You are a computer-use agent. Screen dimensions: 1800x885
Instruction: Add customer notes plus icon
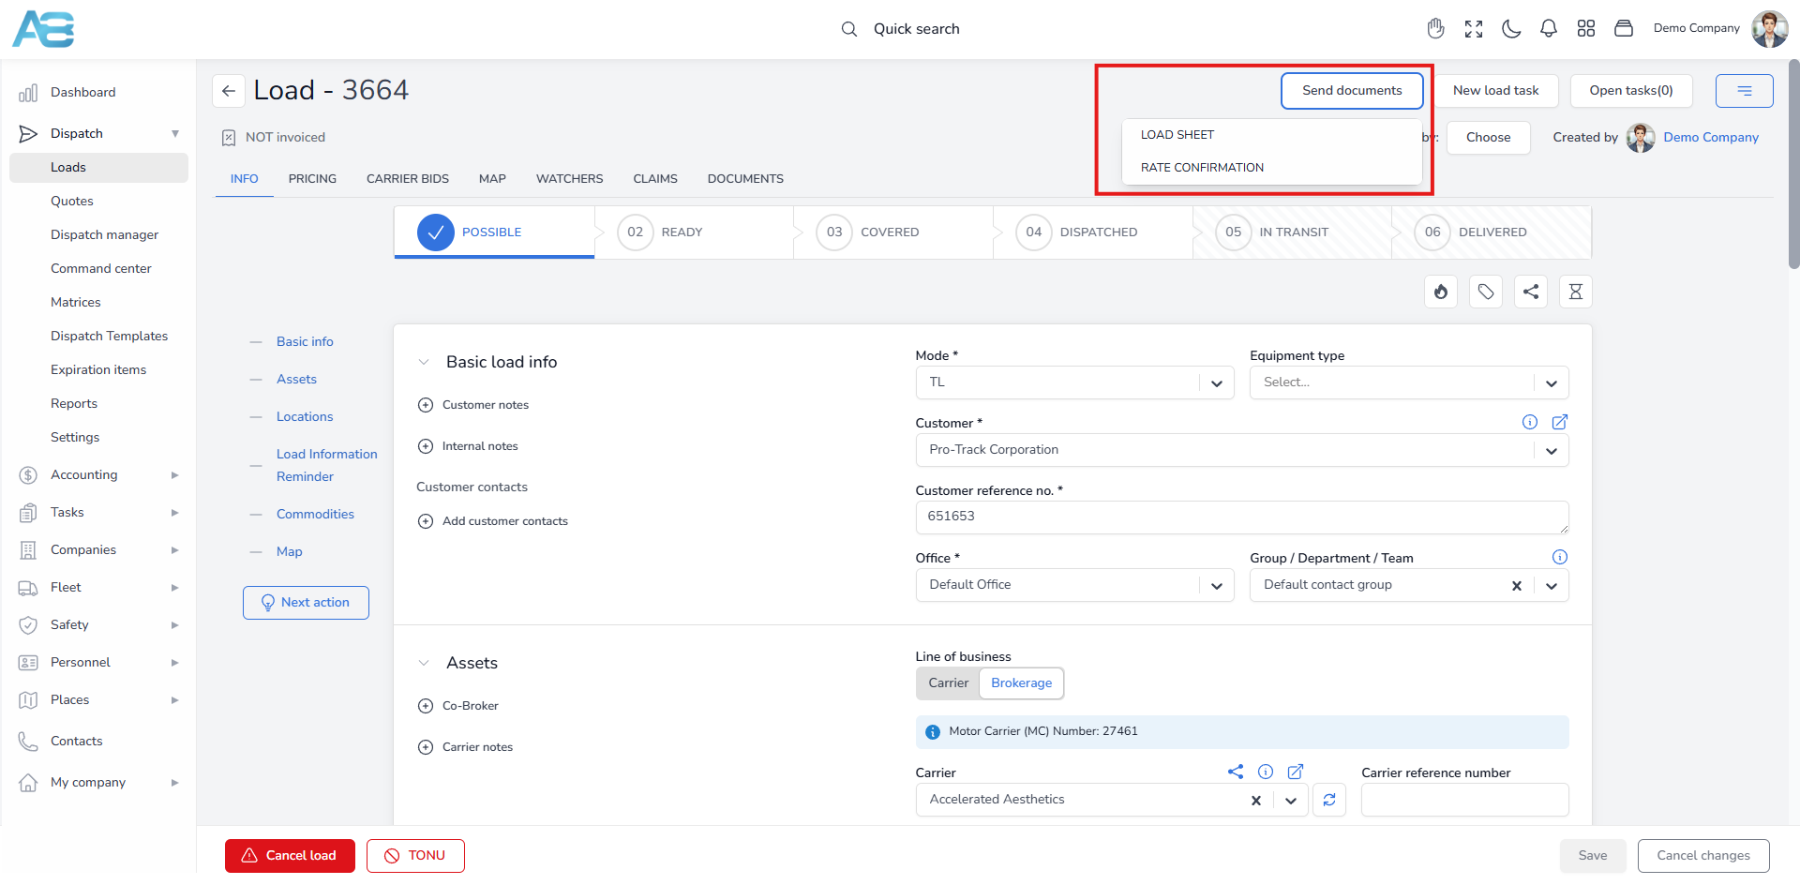[x=426, y=405]
